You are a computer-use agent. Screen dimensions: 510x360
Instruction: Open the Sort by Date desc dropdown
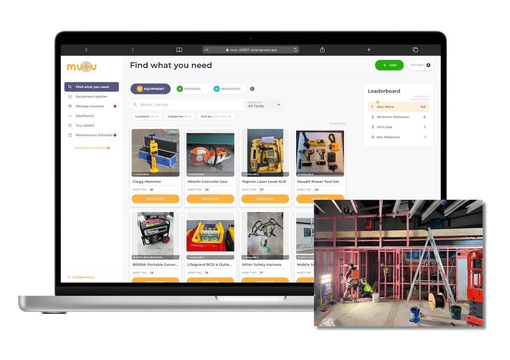(x=216, y=116)
